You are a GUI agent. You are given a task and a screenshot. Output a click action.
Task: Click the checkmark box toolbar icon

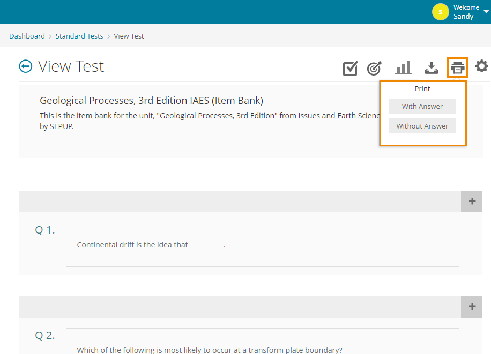[350, 68]
